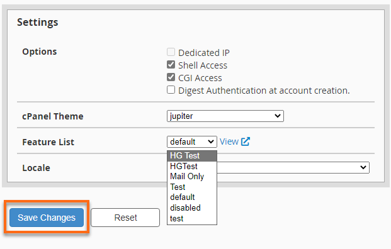Viewport: 391px width, 249px height.
Task: Click the Reset button
Action: tap(125, 218)
